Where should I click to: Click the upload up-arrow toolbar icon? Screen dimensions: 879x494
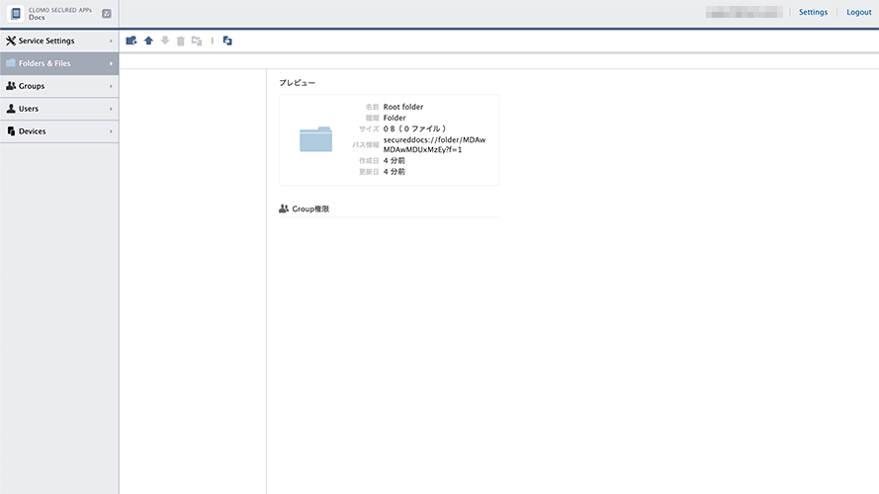pyautogui.click(x=148, y=41)
